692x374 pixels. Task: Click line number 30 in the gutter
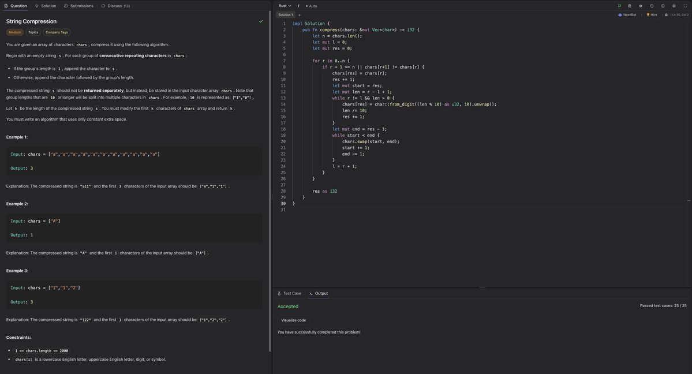[283, 204]
